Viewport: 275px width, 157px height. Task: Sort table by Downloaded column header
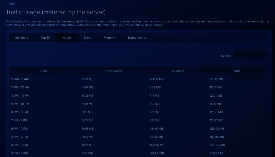pyautogui.click(x=113, y=71)
